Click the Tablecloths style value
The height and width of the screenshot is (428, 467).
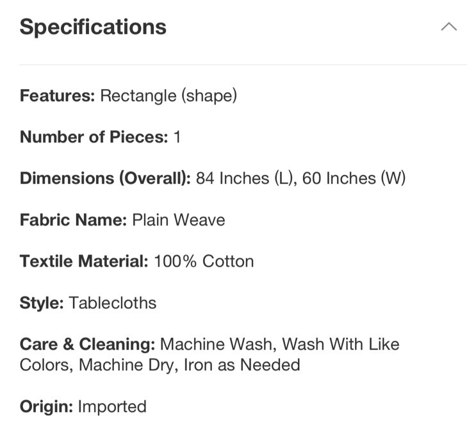(x=113, y=303)
